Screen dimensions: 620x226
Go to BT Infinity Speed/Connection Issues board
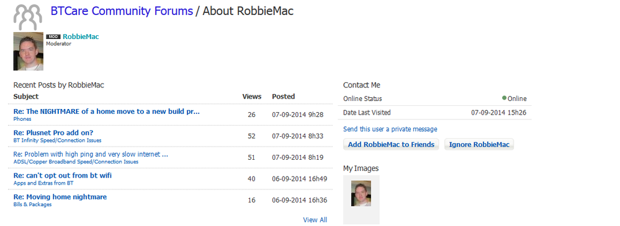(x=57, y=140)
